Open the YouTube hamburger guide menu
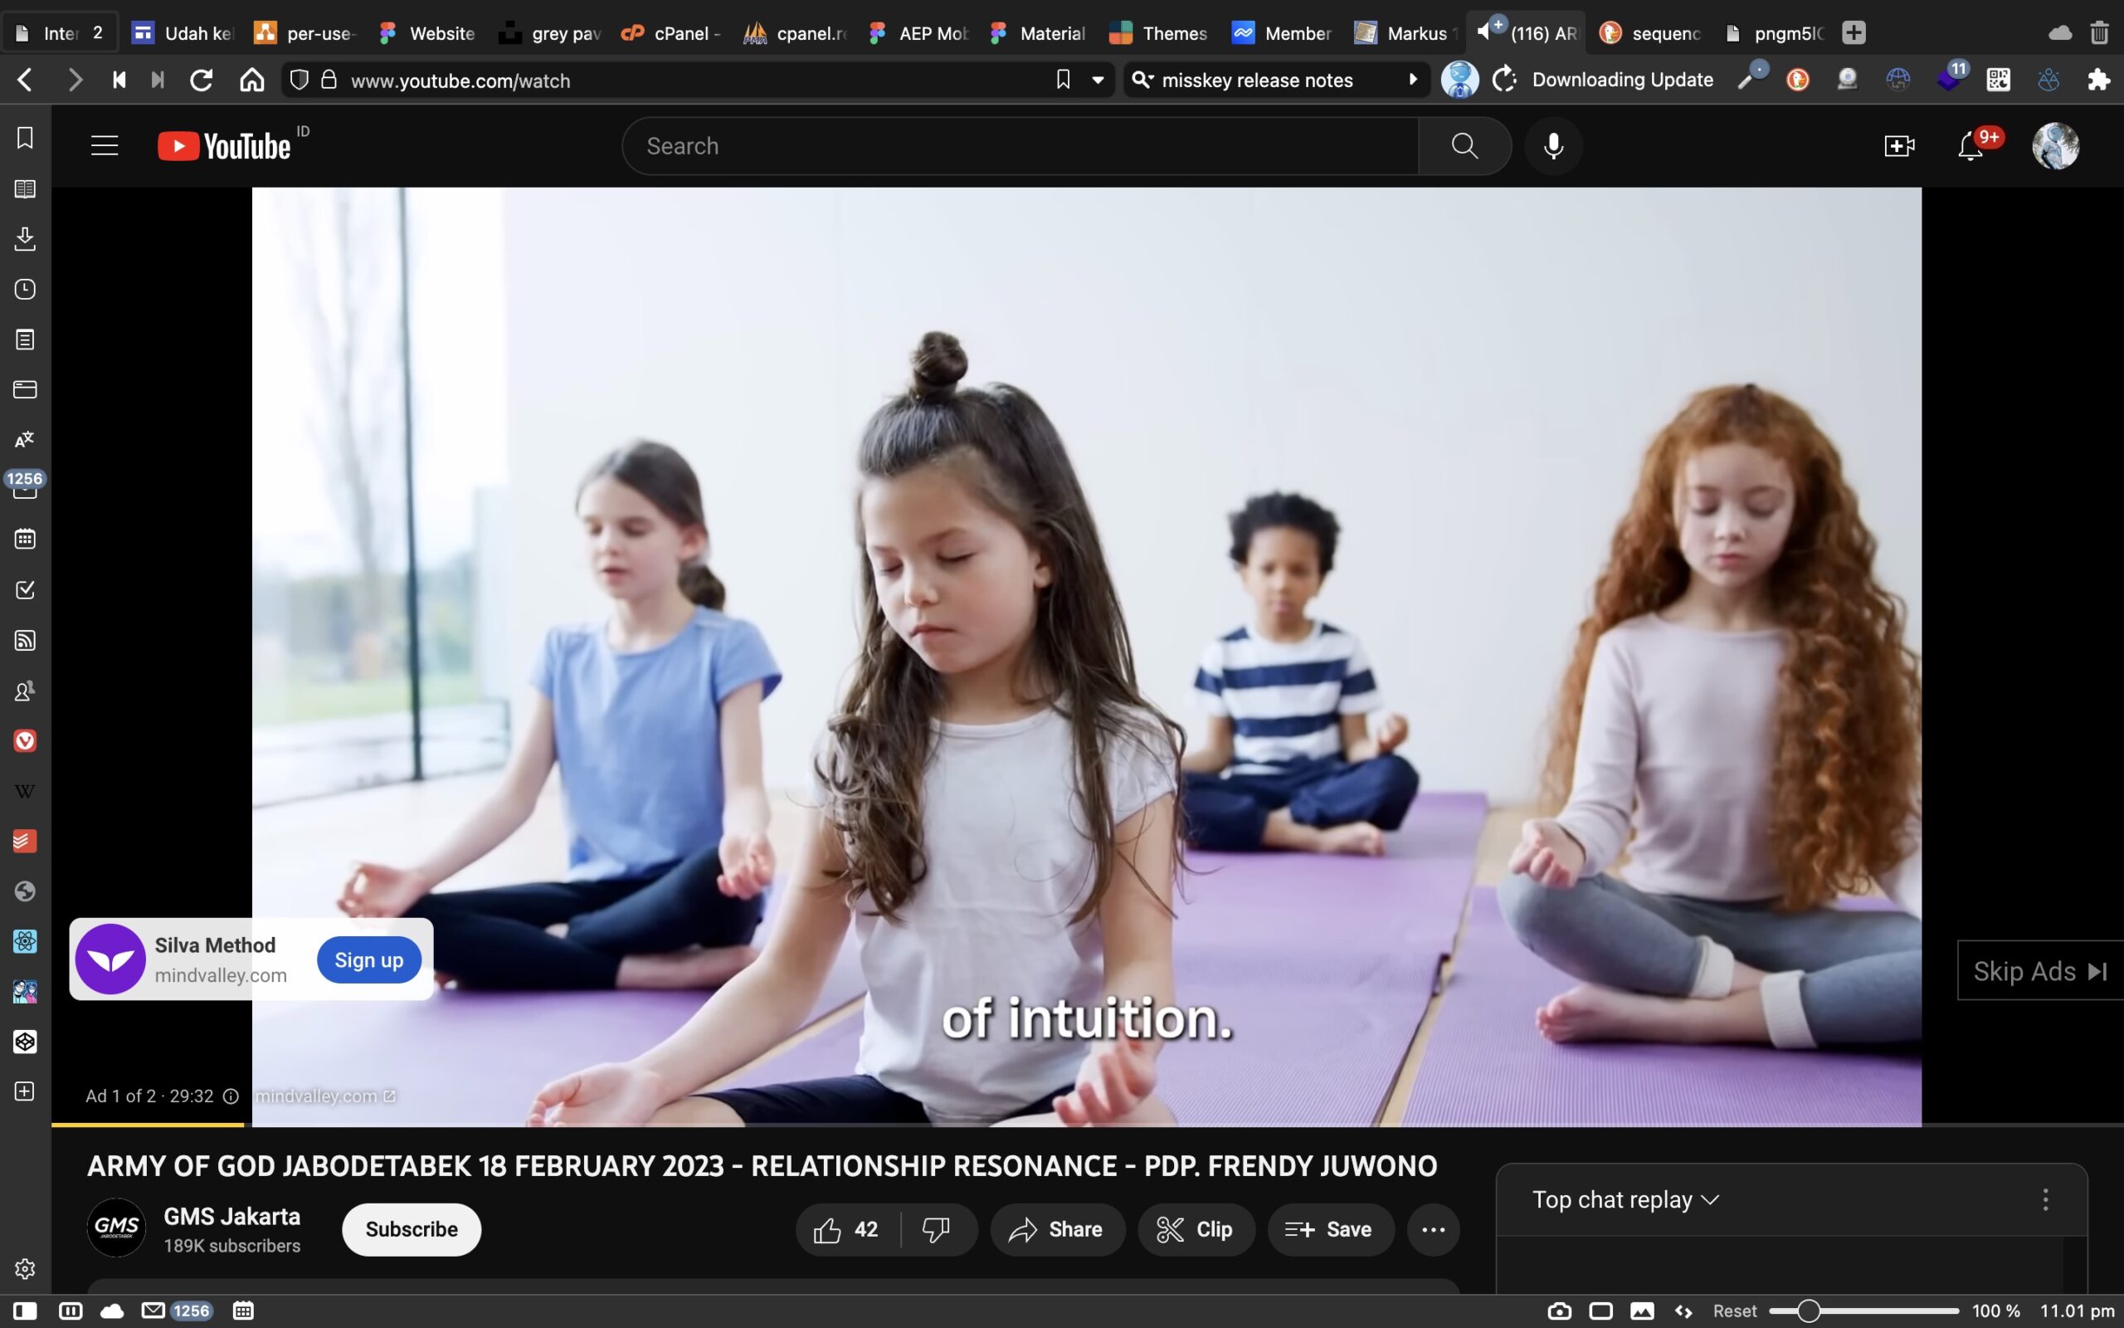Viewport: 2124px width, 1328px height. pos(105,146)
